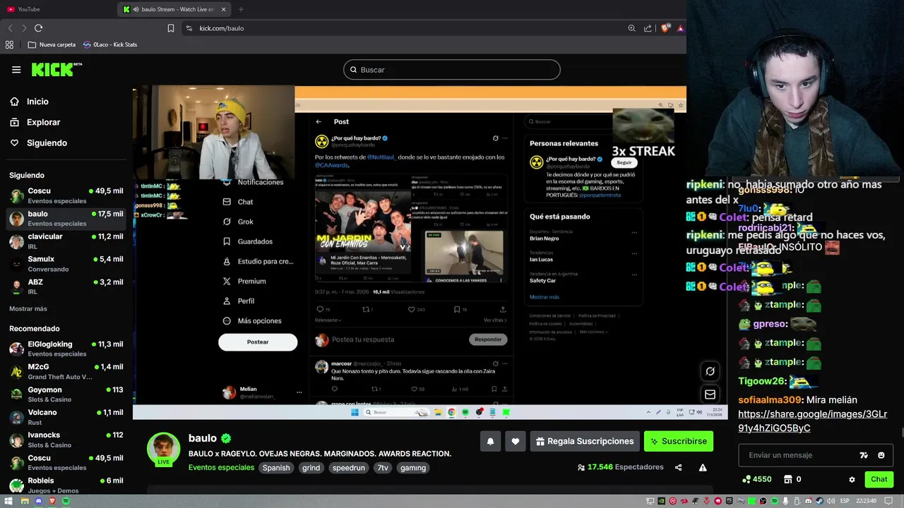Viewport: 904px width, 508px height.
Task: Open Nueva carpeta bookmark folder
Action: point(52,44)
